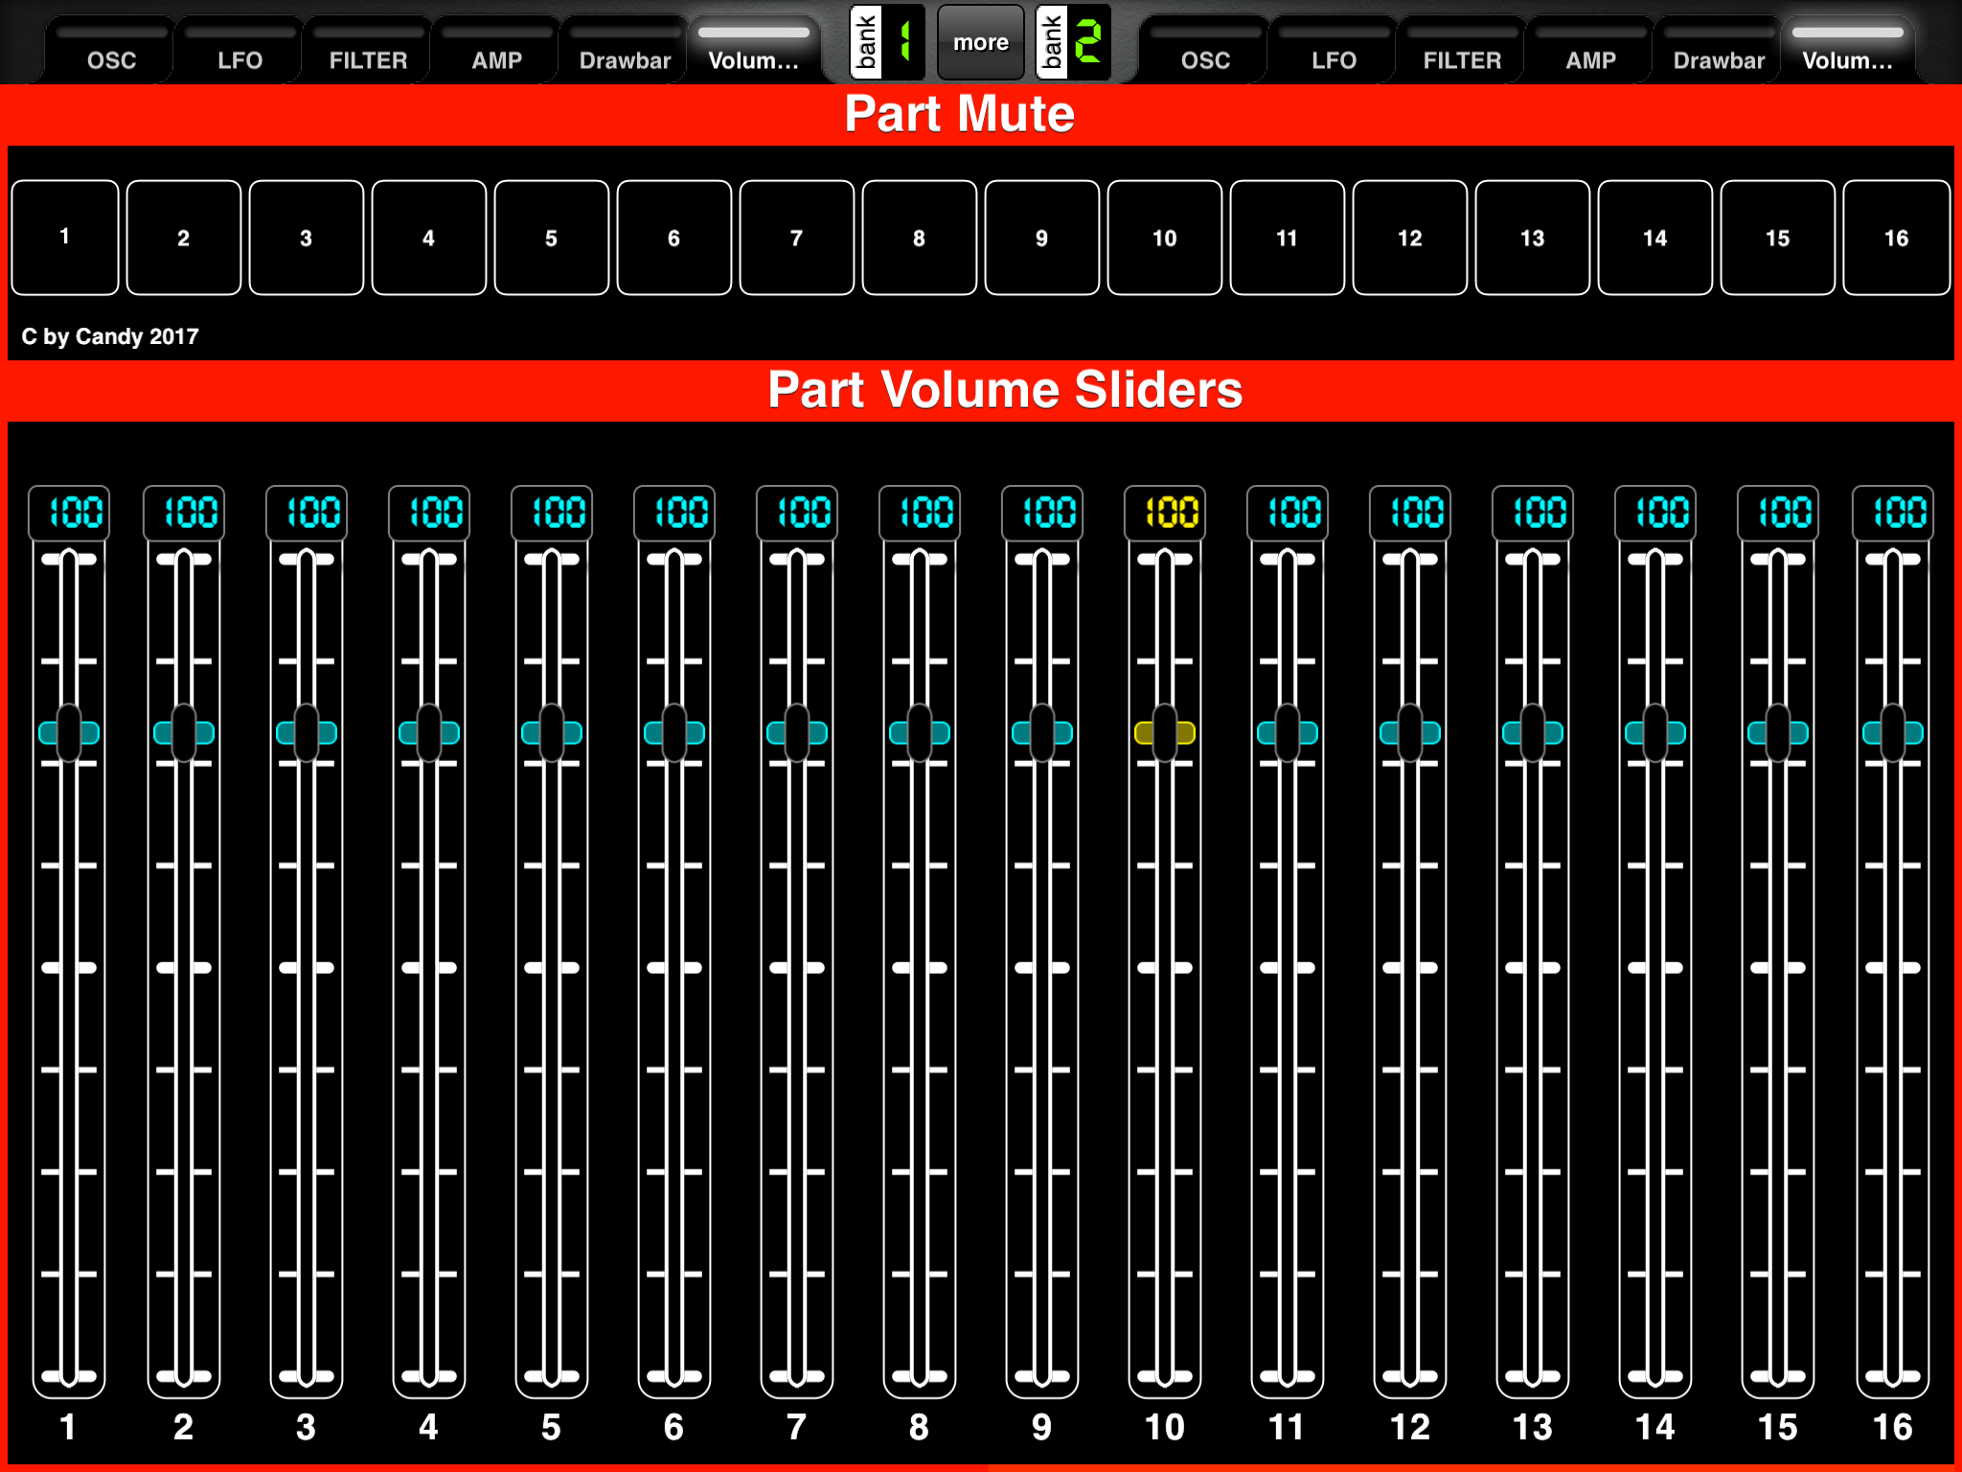Click the yellow part 10 value display
This screenshot has height=1472, width=1962.
coord(1165,513)
